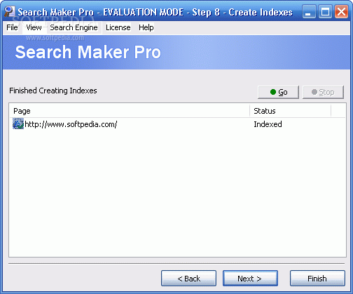Minimize the Search Maker Pro window
The image size is (353, 294).
[309, 12]
